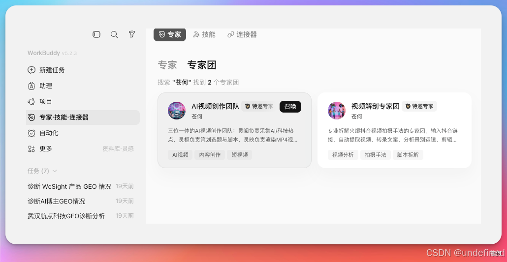The image size is (507, 262).
Task: Open 更多 in the sidebar
Action: pos(83,149)
